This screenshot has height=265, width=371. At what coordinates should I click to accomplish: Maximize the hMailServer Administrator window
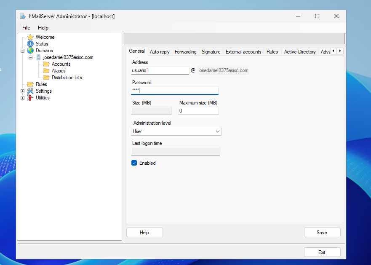click(317, 16)
